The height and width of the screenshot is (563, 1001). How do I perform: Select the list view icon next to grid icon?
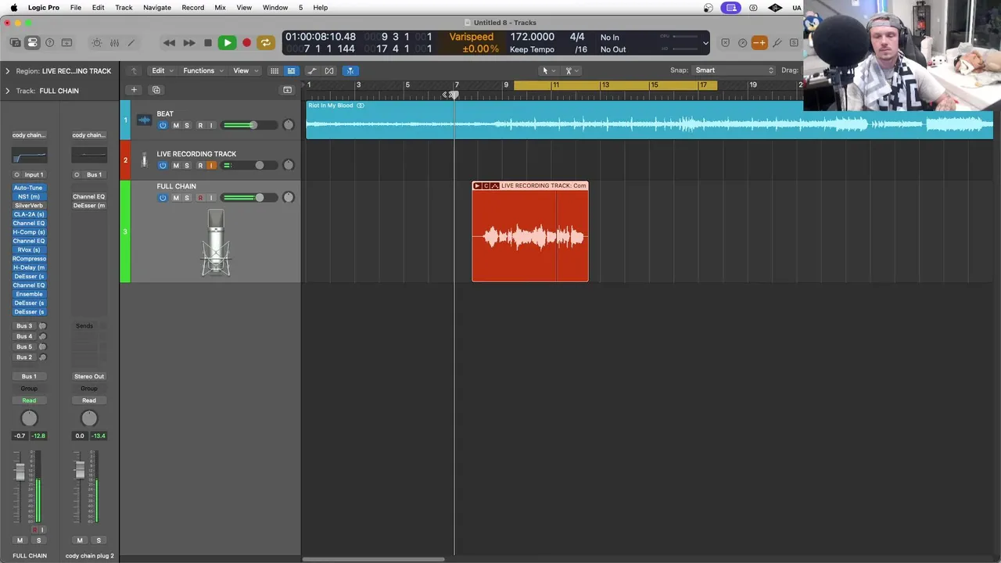(291, 71)
